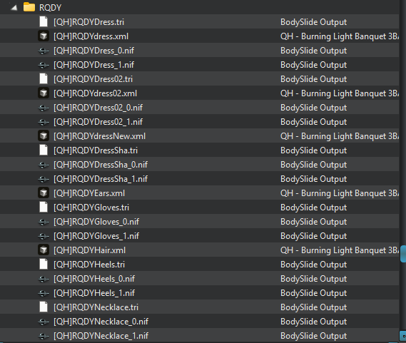Select file name [QH]RQDYNecklace_1.nif
This screenshot has height=343, width=406.
[101, 336]
